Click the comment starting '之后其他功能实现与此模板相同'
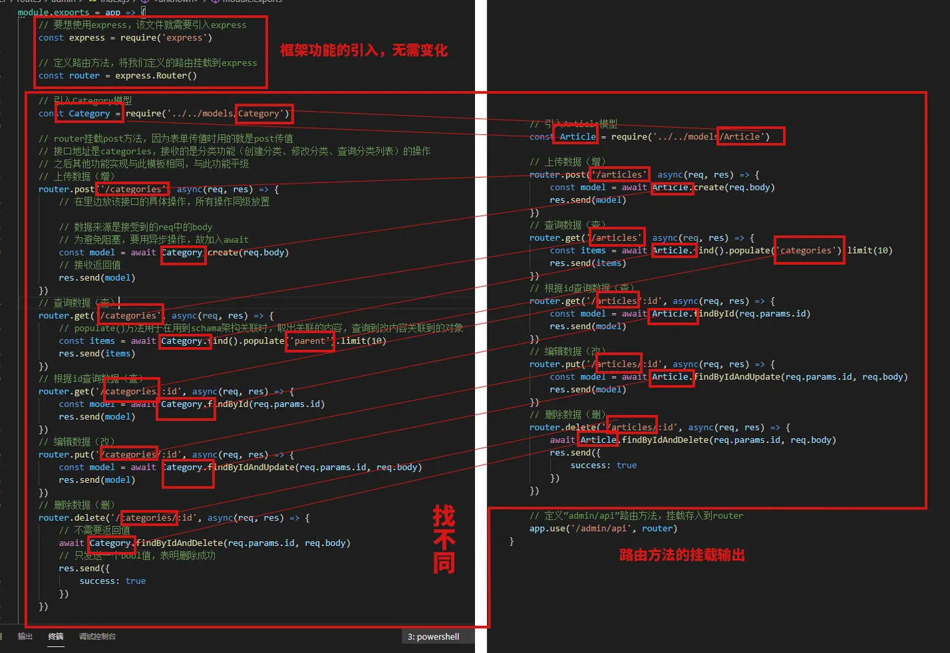The height and width of the screenshot is (653, 950). (x=144, y=163)
